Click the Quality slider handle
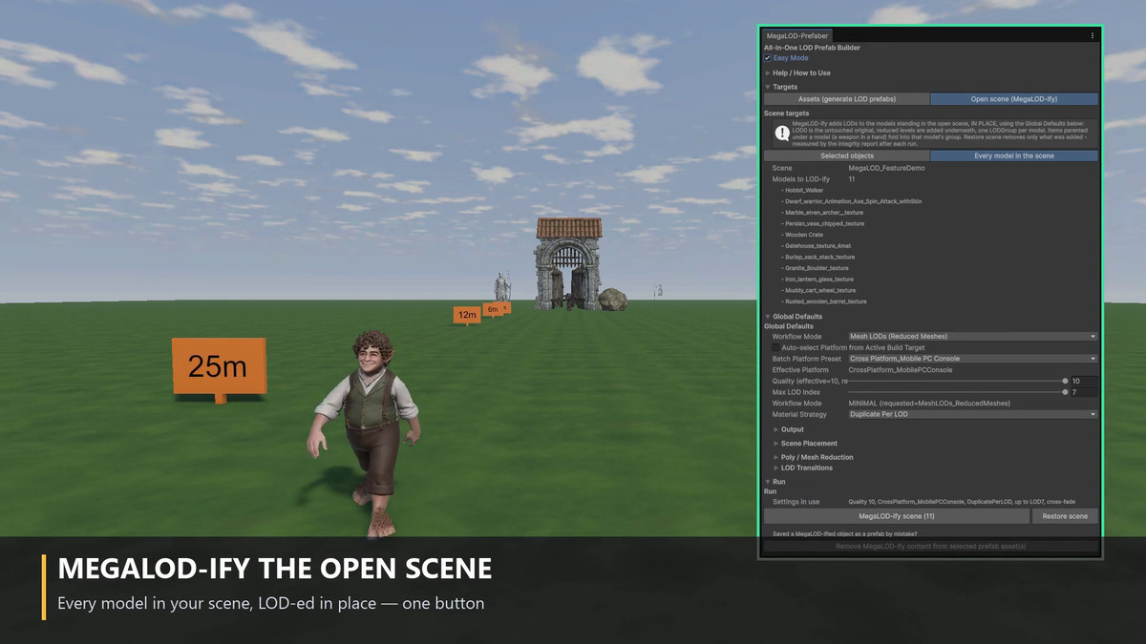Viewport: 1146px width, 644px height. click(1065, 381)
